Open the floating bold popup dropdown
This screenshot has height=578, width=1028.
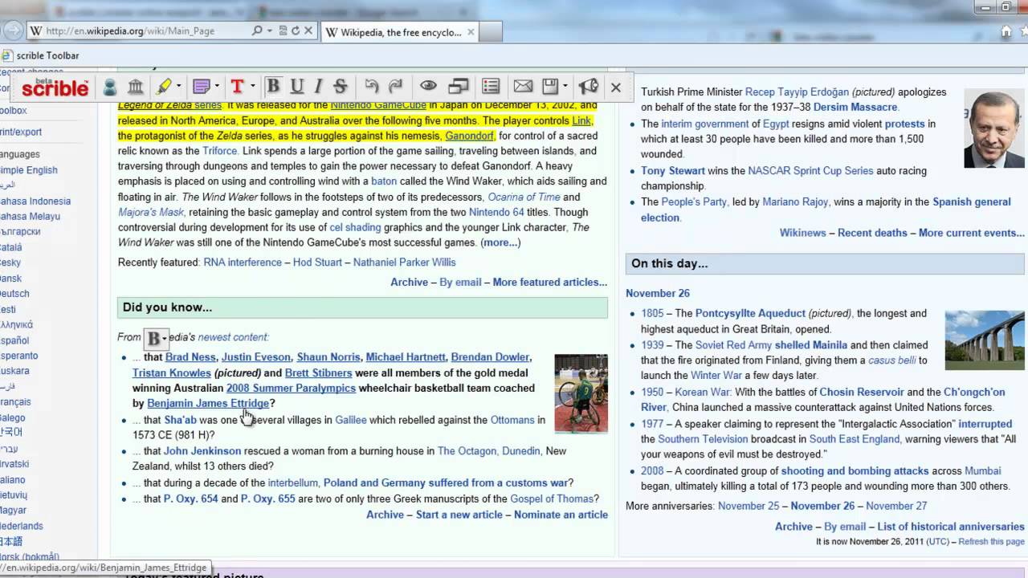pyautogui.click(x=165, y=339)
